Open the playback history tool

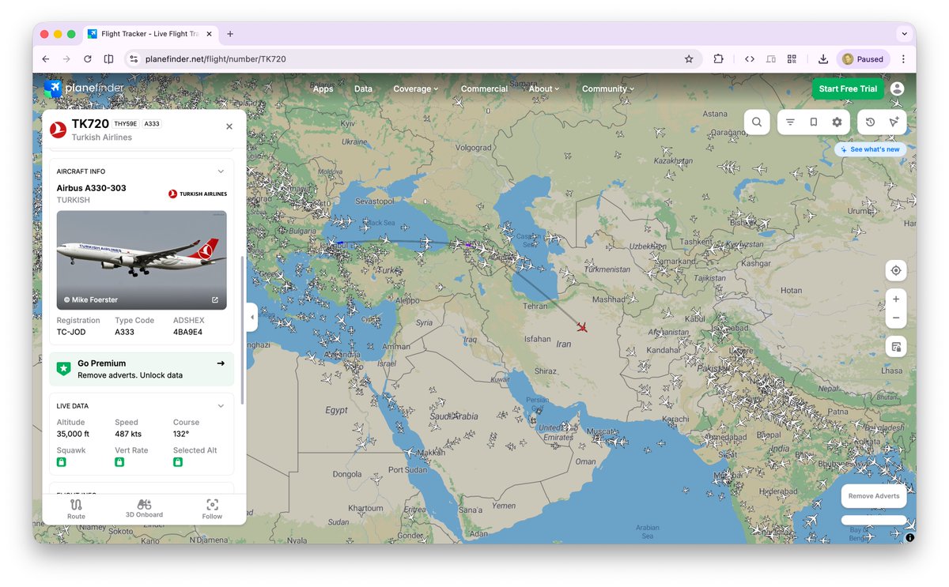870,122
